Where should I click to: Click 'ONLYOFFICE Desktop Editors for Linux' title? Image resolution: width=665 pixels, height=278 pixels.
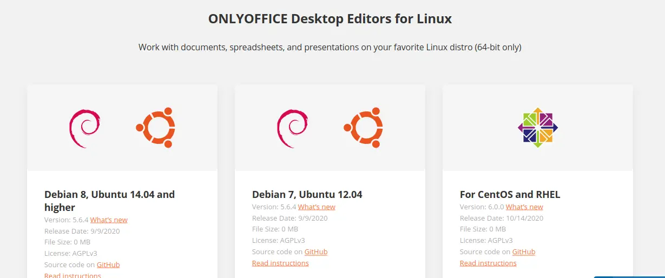[x=330, y=19]
